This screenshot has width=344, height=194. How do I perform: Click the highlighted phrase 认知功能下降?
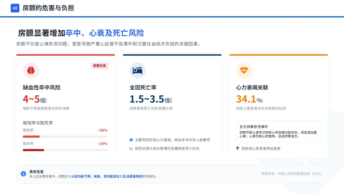click(x=81, y=176)
